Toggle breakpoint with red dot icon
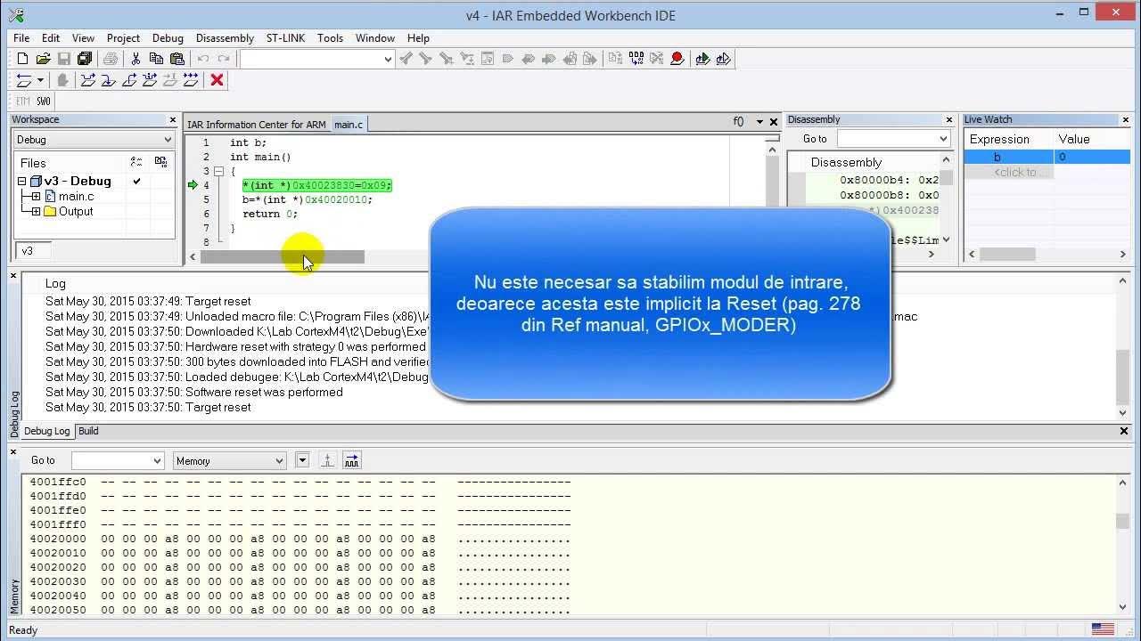 [677, 59]
